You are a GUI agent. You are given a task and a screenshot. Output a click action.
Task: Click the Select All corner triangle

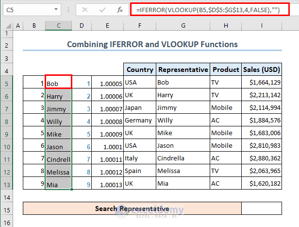(x=8, y=26)
